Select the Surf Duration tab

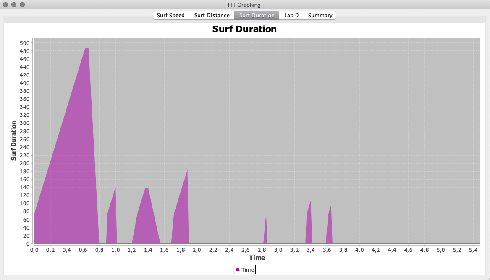257,15
